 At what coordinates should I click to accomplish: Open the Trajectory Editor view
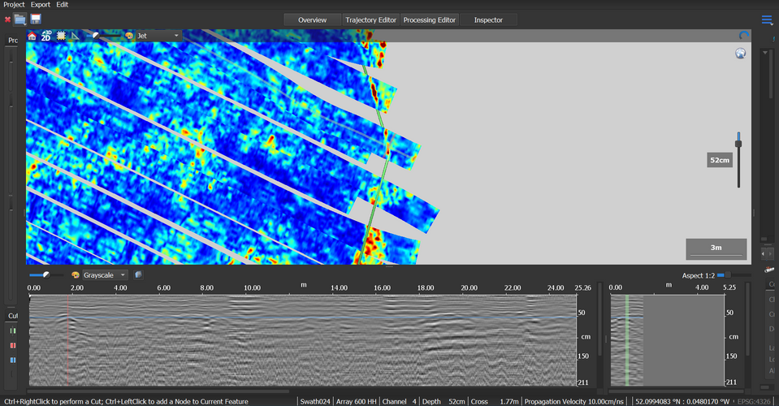coord(370,19)
